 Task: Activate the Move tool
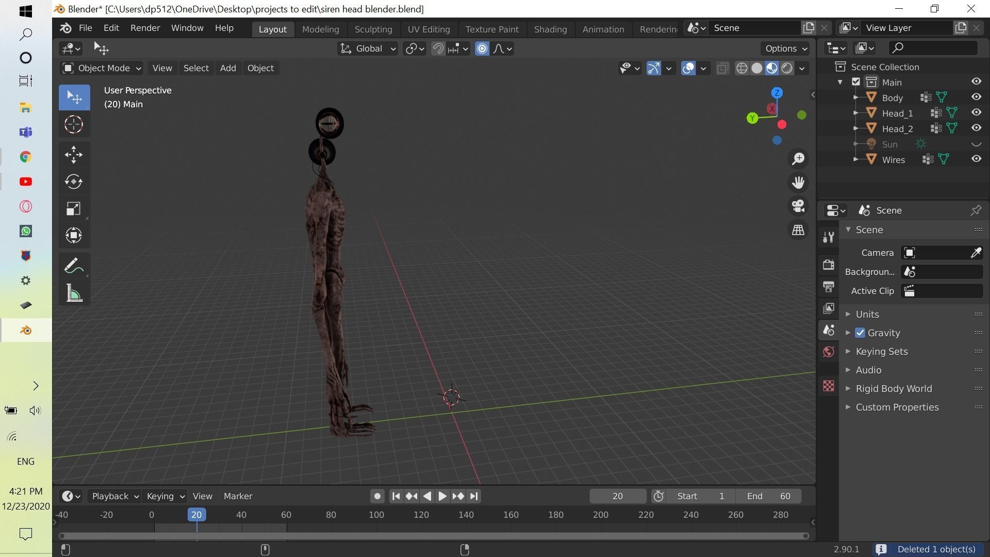pyautogui.click(x=74, y=155)
